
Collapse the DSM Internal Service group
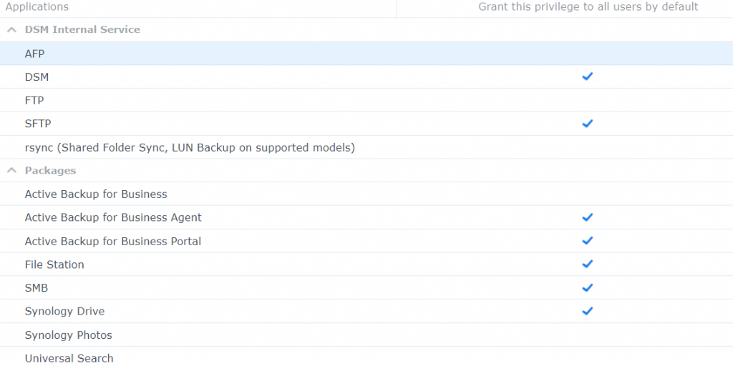tap(11, 30)
